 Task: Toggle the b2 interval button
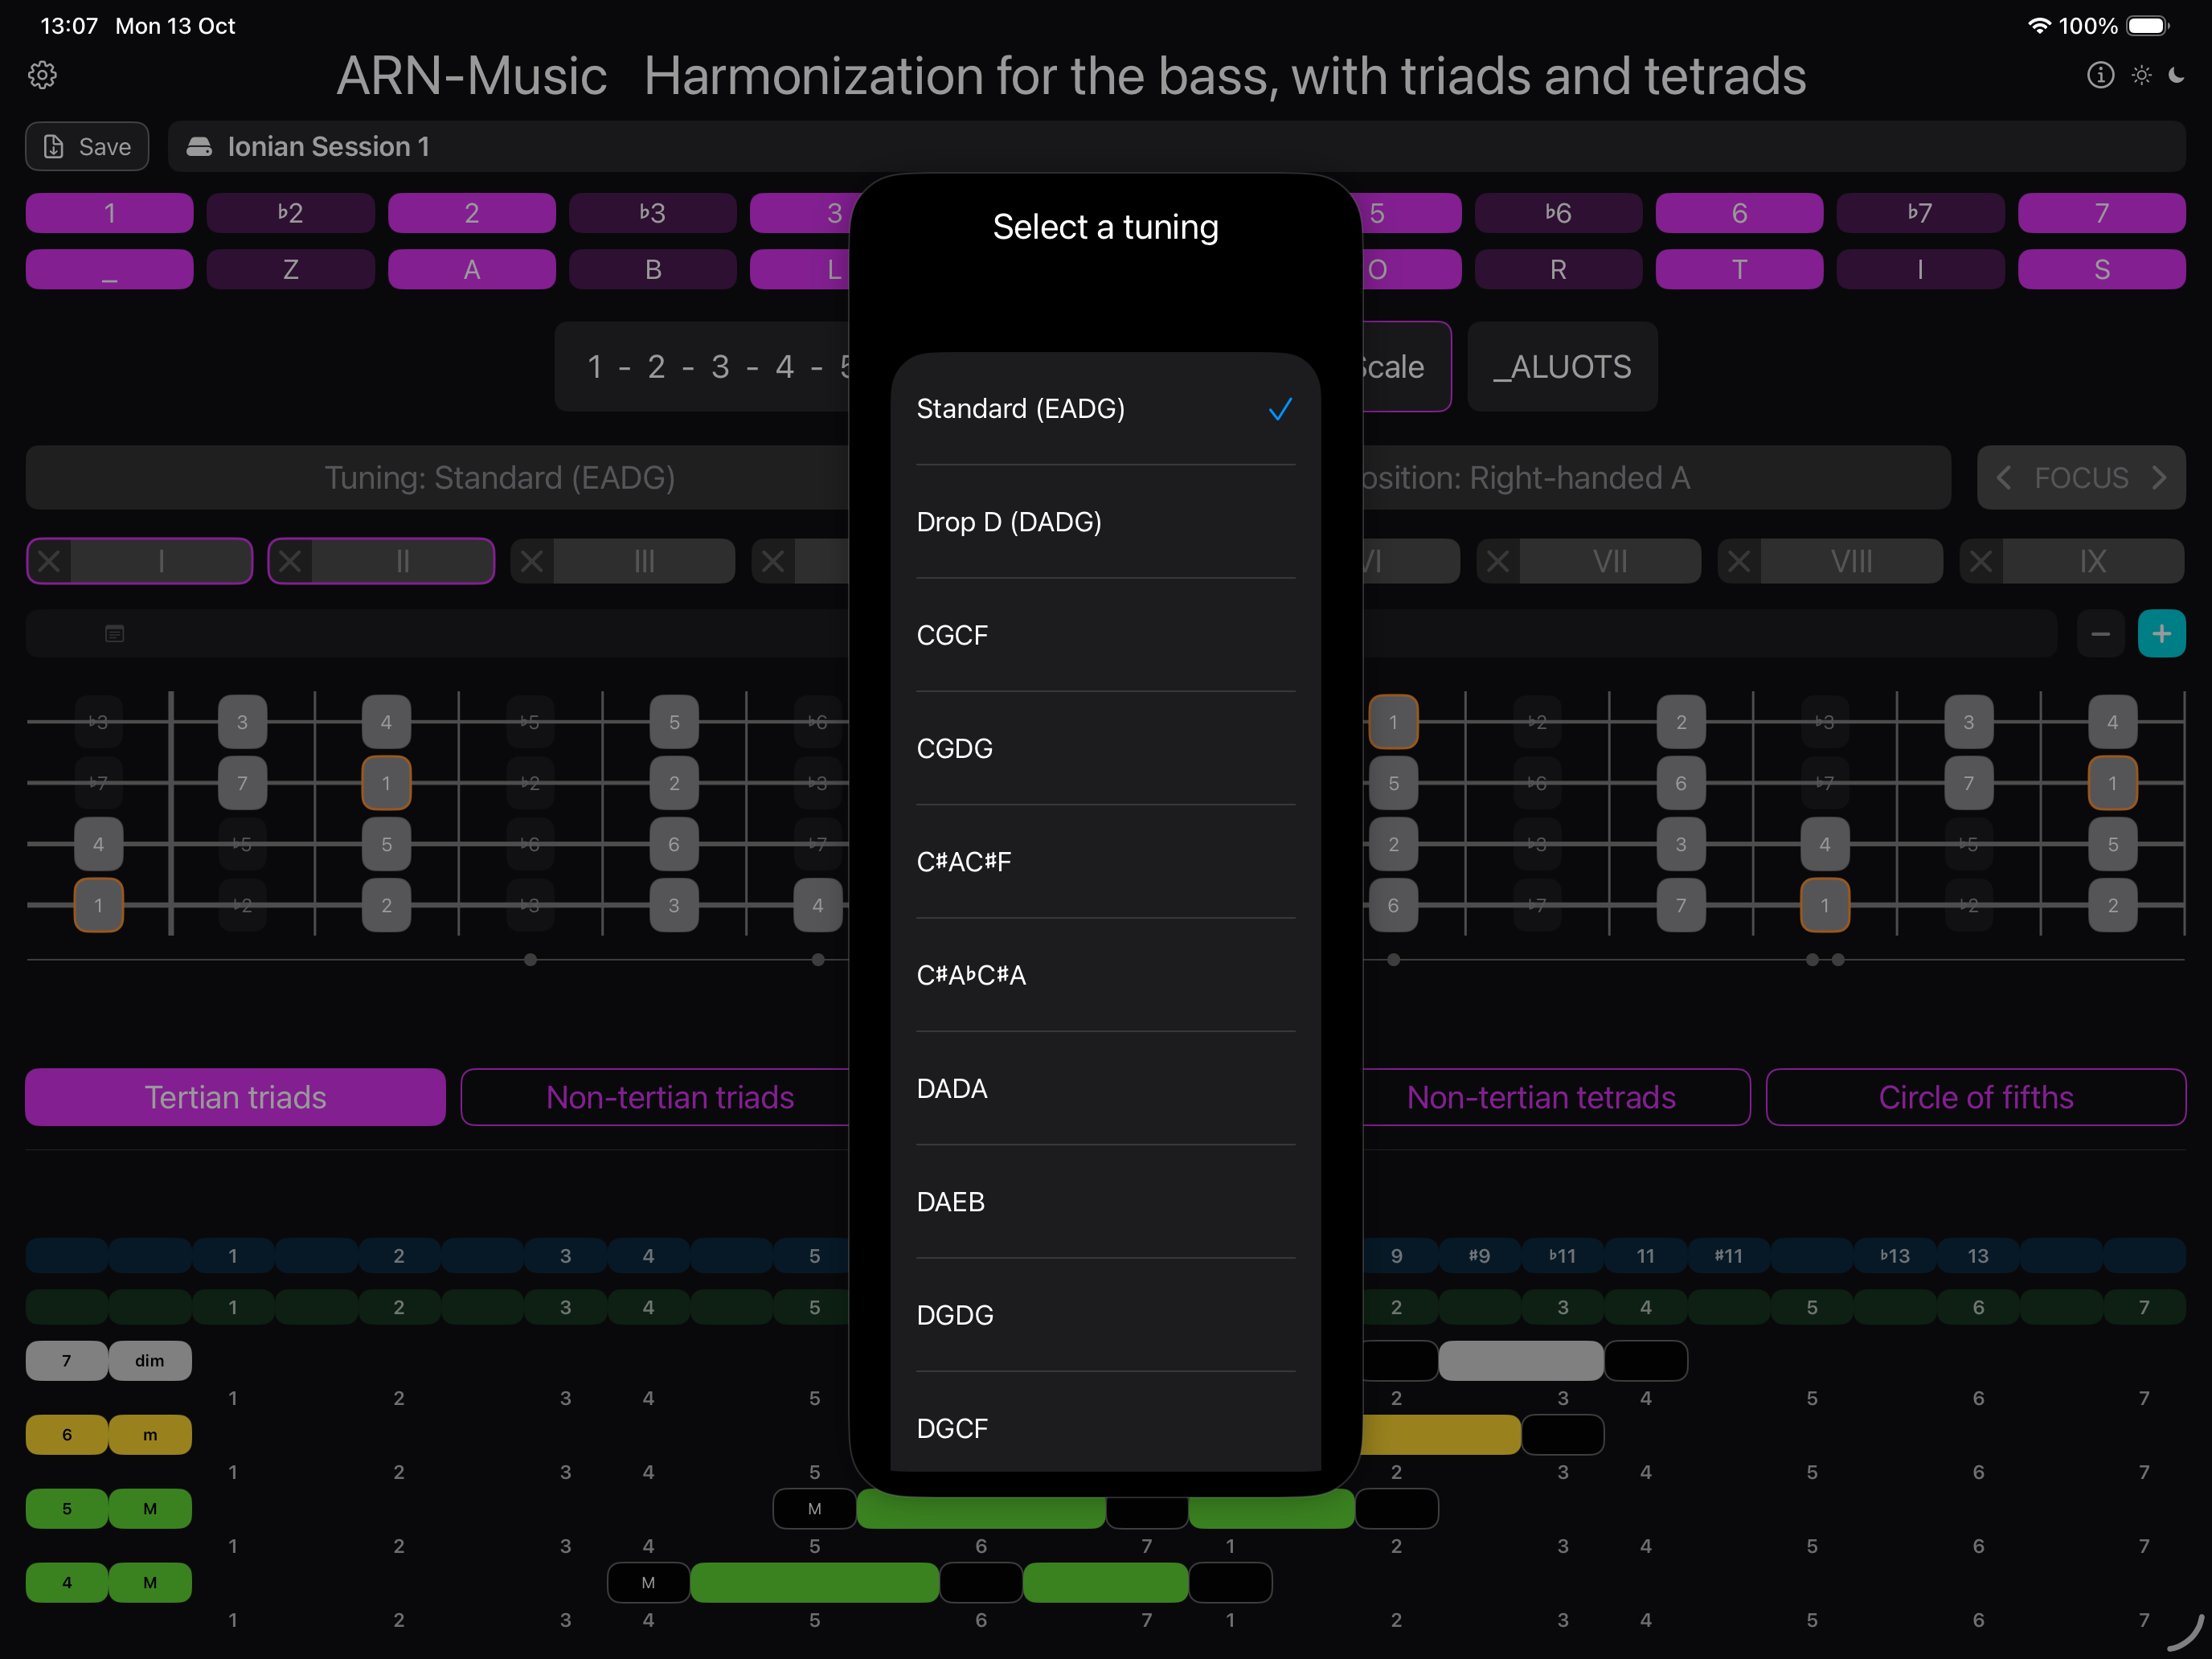290,213
